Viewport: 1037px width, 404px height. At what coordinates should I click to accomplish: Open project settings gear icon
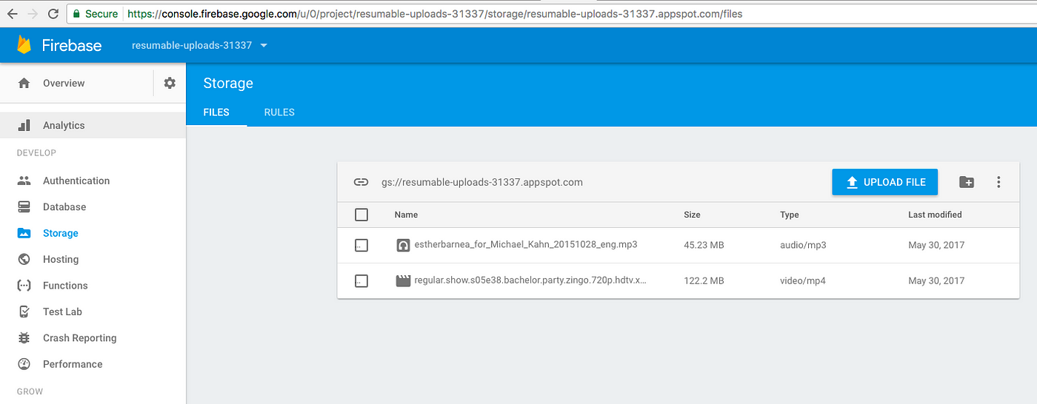tap(170, 83)
